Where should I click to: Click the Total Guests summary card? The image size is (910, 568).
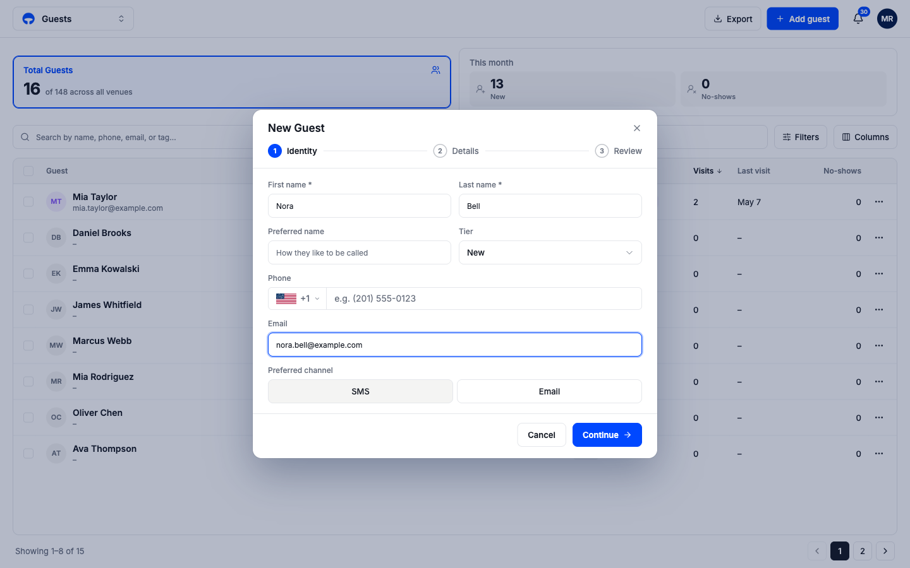click(232, 82)
